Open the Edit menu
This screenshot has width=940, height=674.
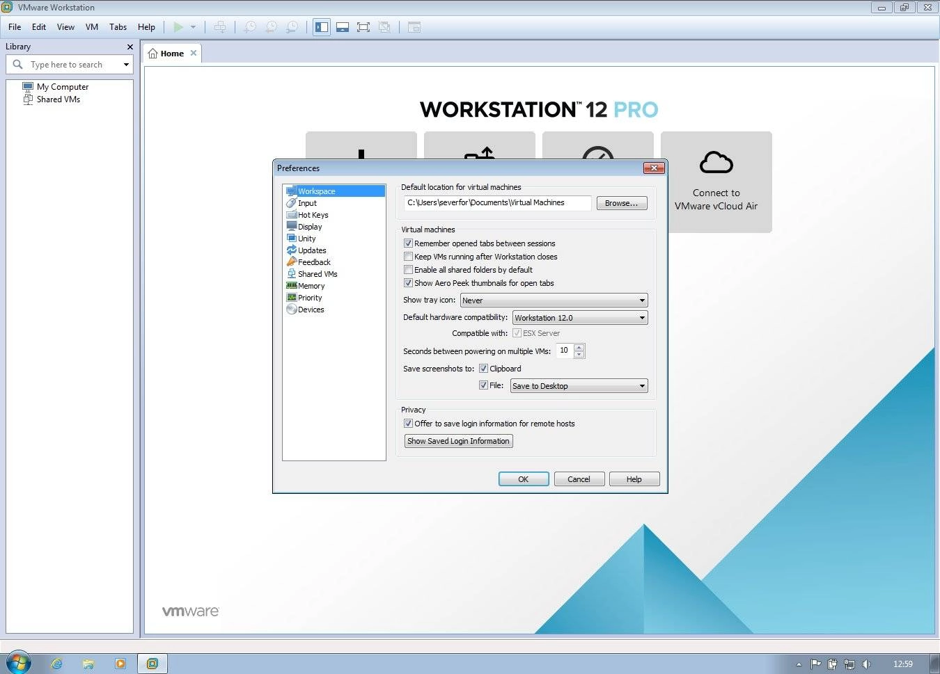coord(39,27)
